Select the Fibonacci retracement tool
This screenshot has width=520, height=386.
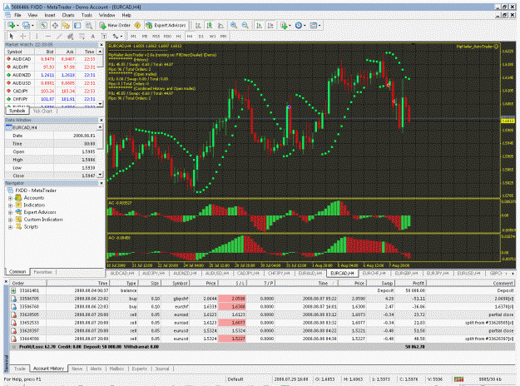[x=82, y=36]
